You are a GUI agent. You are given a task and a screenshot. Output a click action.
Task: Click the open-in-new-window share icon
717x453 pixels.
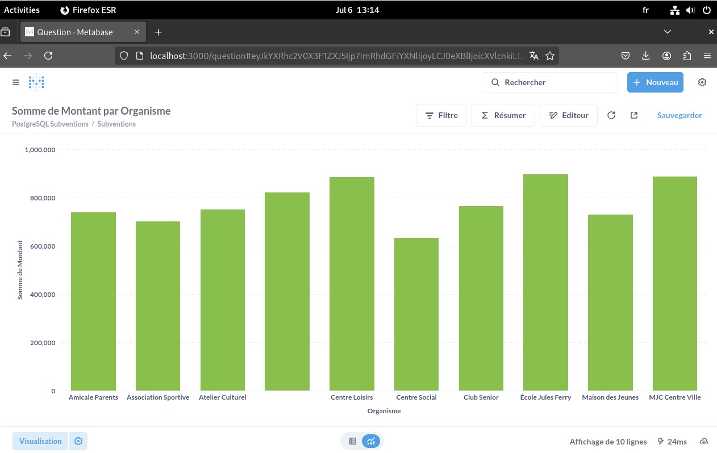click(634, 115)
